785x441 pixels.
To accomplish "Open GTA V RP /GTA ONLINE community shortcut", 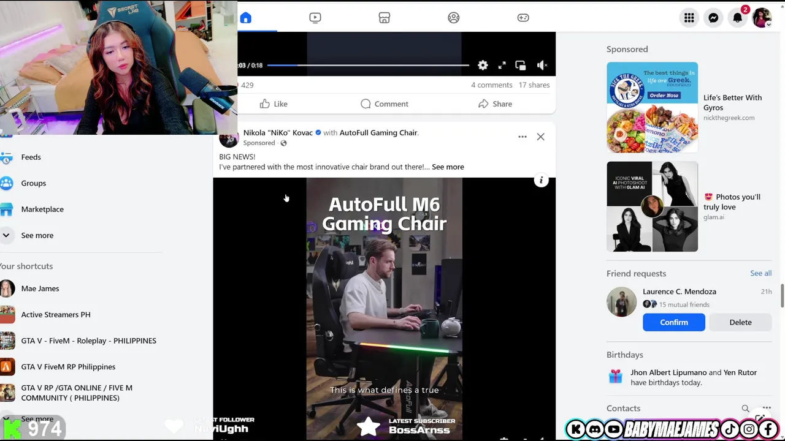I will coord(77,393).
